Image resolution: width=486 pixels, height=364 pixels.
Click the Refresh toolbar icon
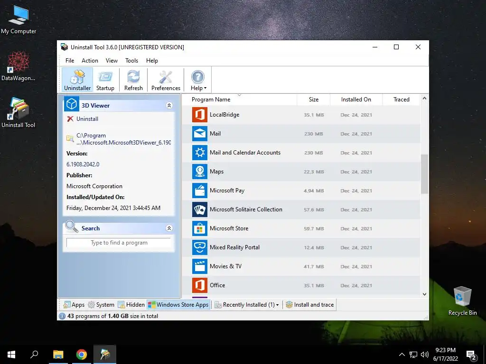point(133,80)
